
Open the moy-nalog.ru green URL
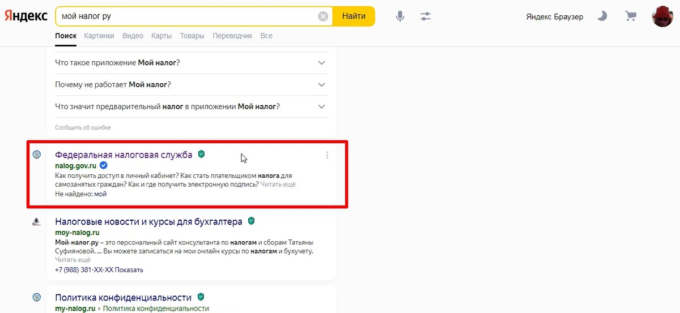[x=77, y=233]
